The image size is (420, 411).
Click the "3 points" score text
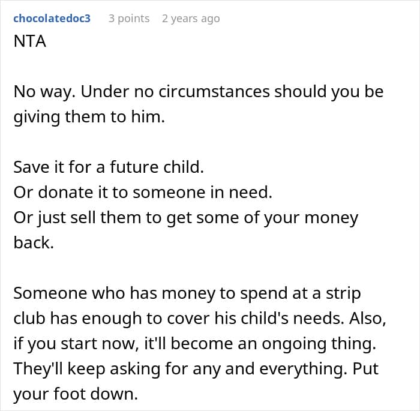pyautogui.click(x=129, y=18)
